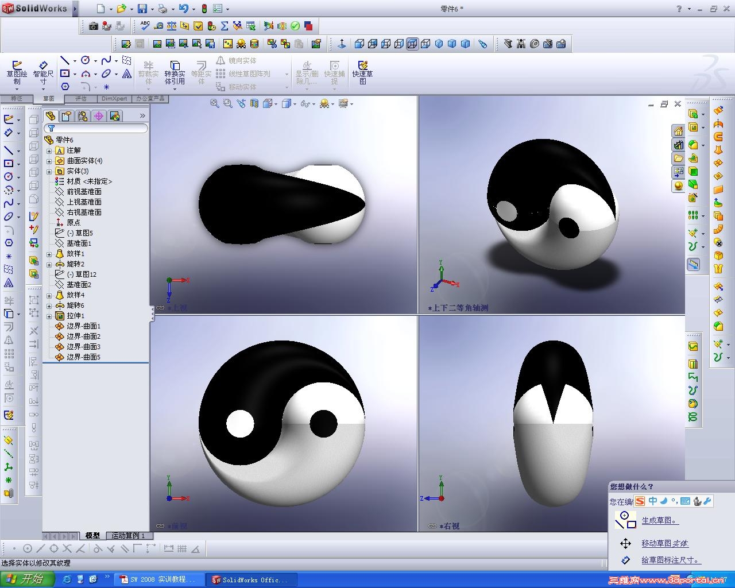Toggle the view link icon in right viewport
This screenshot has height=588, width=735.
[432, 526]
